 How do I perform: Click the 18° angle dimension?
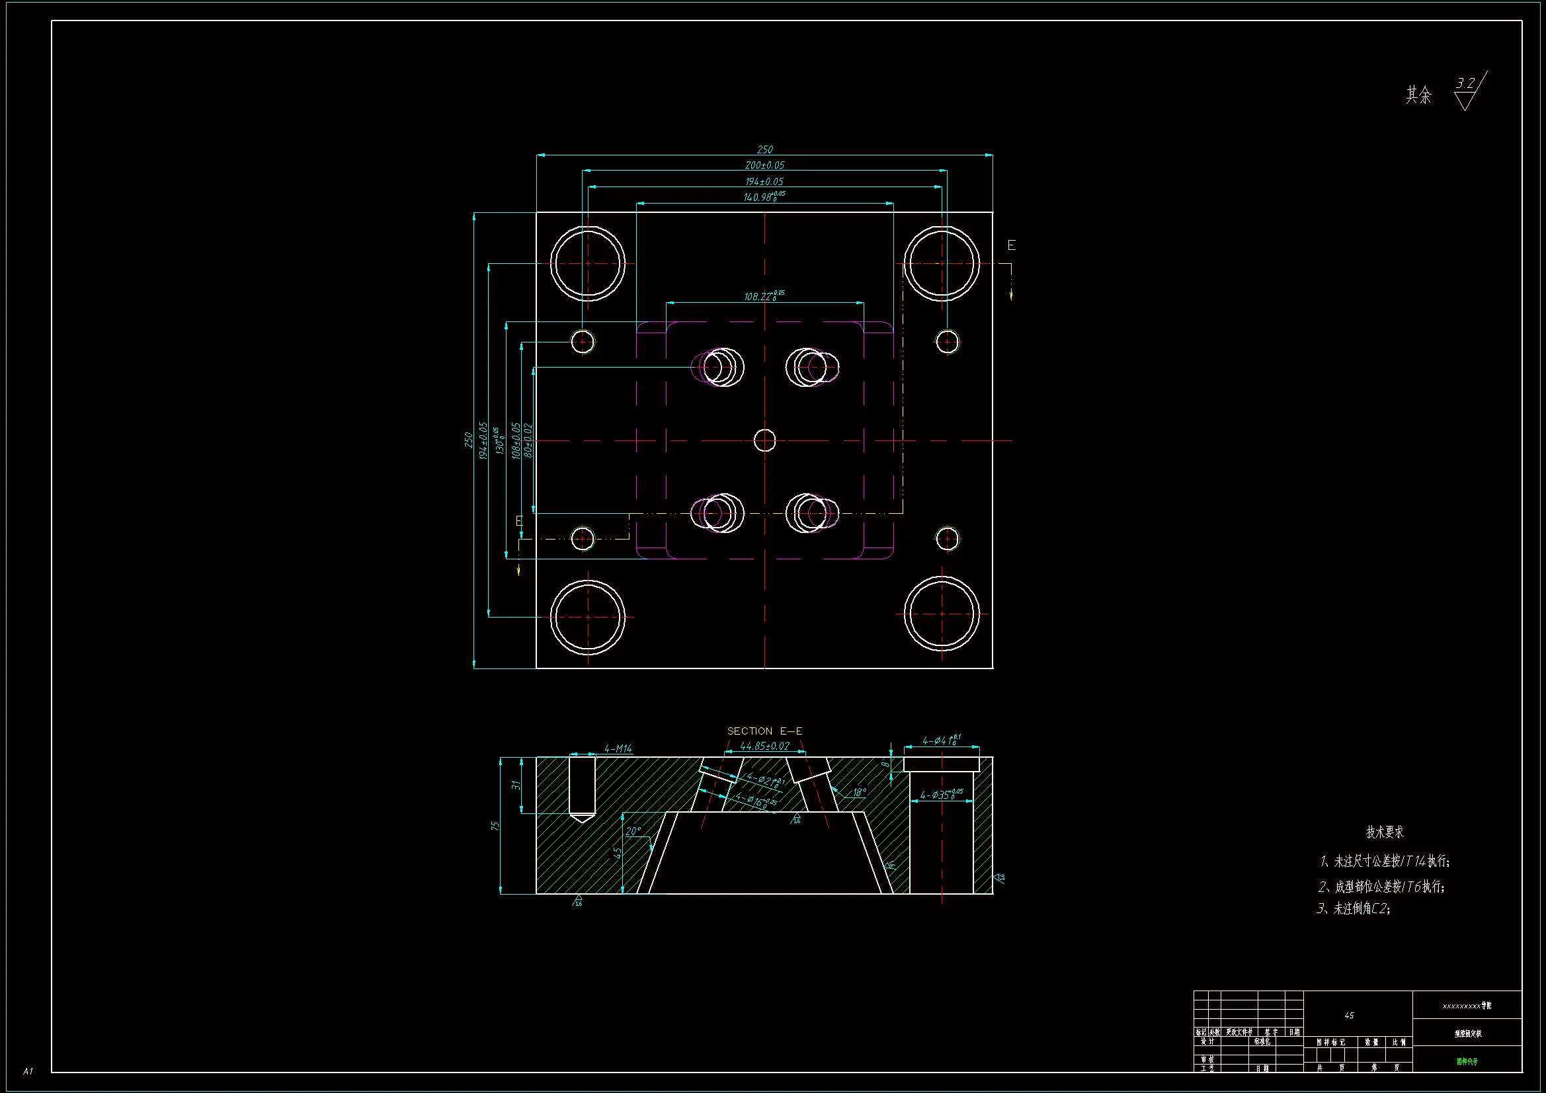coord(859,793)
